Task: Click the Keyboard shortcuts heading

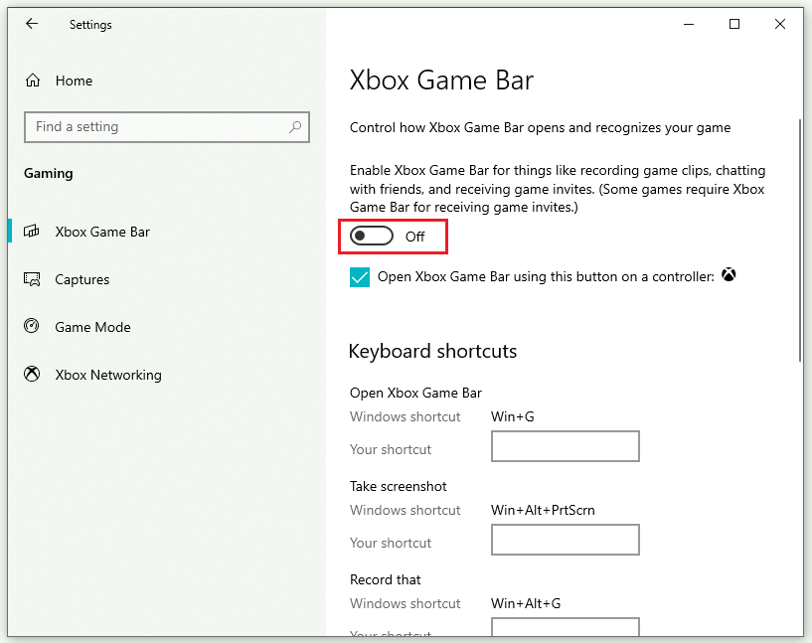Action: [x=432, y=351]
